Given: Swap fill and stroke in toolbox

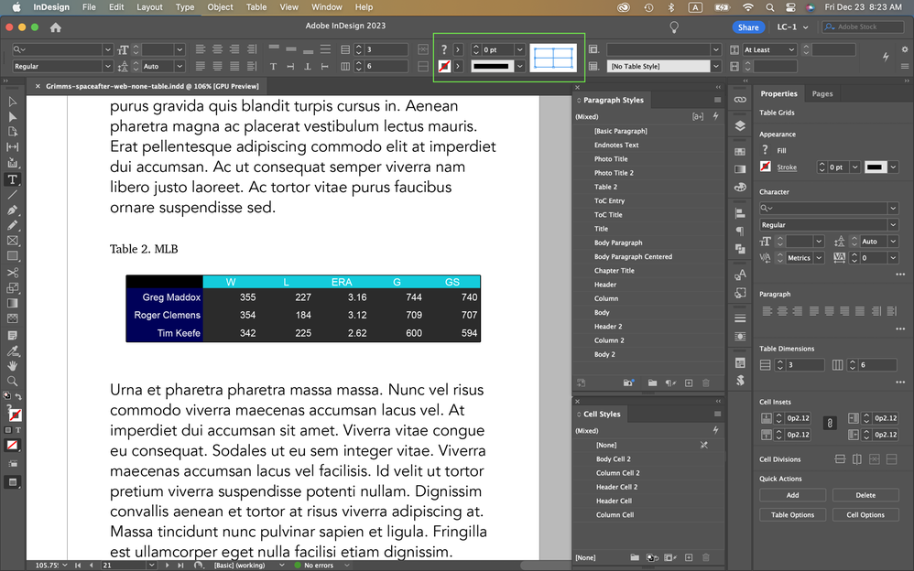Looking at the screenshot, I should [18, 396].
